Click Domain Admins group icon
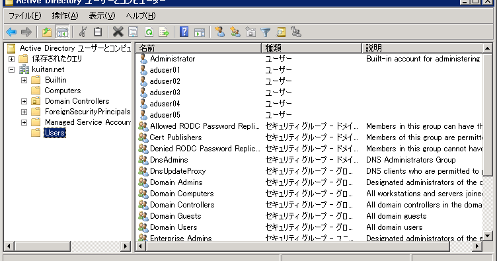 [143, 182]
